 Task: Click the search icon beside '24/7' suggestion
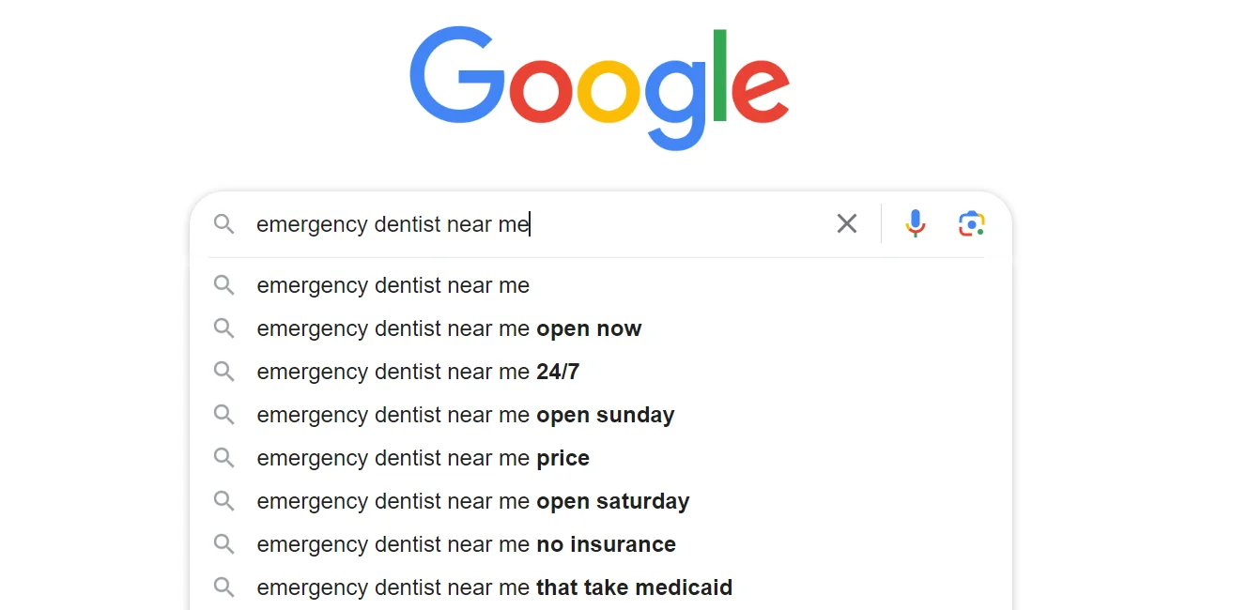(223, 372)
